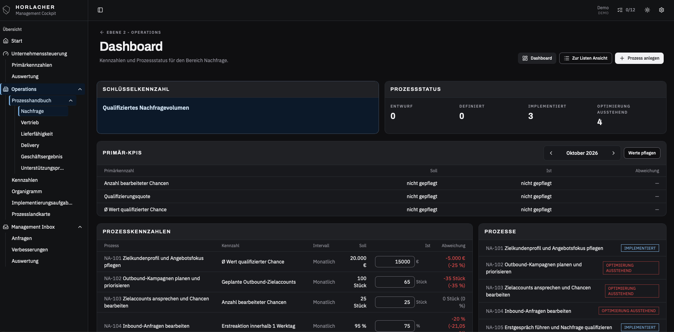Click Operations in the sidebar
The height and width of the screenshot is (332, 674).
click(x=24, y=89)
